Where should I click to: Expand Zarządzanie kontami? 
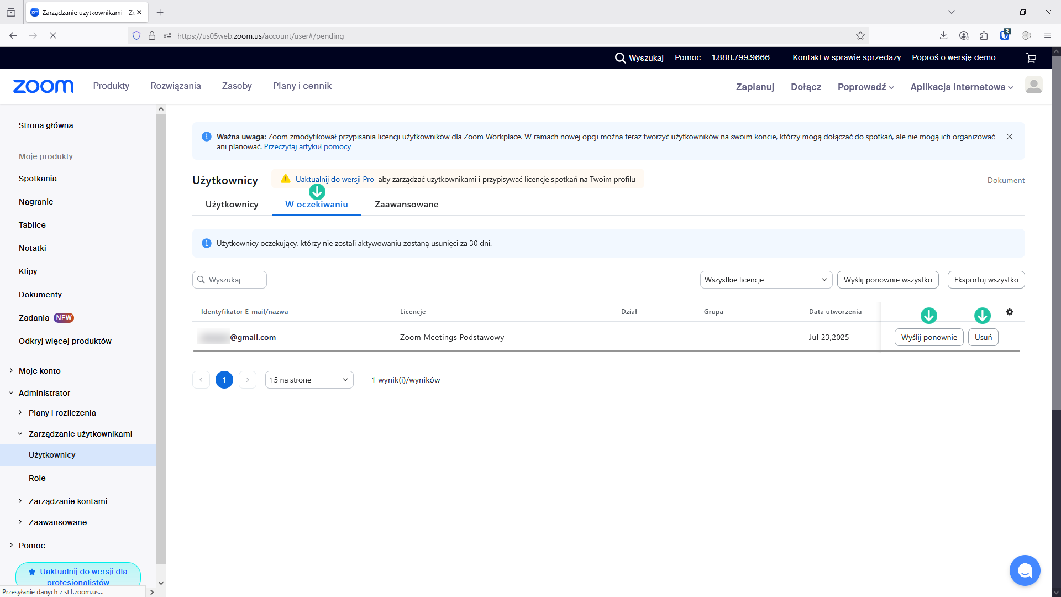[x=20, y=501]
